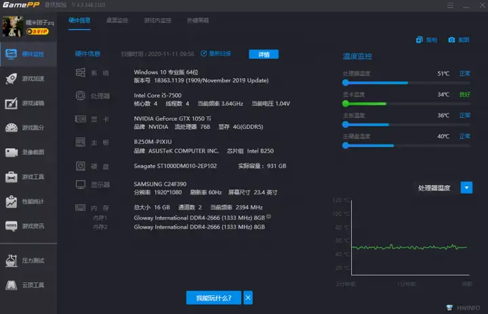Image resolution: width=488 pixels, height=314 pixels.
Task: Click the 主硬盘温度 40℃ slider bar
Action: click(x=407, y=146)
